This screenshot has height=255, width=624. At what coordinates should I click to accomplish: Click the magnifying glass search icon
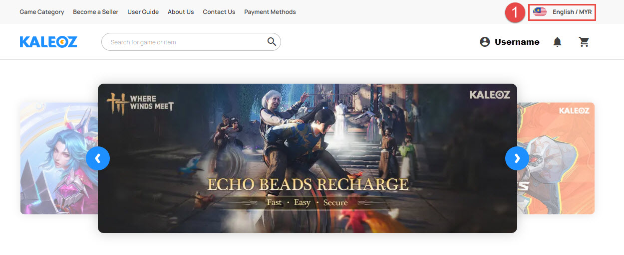coord(272,42)
